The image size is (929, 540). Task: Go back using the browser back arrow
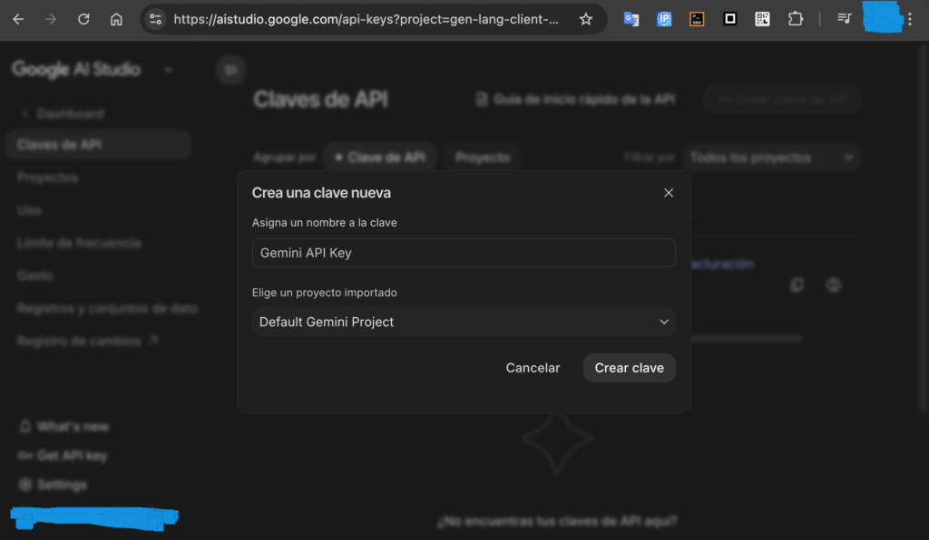tap(18, 19)
